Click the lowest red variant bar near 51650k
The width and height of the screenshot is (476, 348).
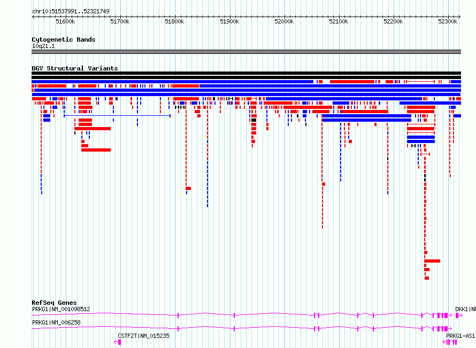pyautogui.click(x=96, y=150)
